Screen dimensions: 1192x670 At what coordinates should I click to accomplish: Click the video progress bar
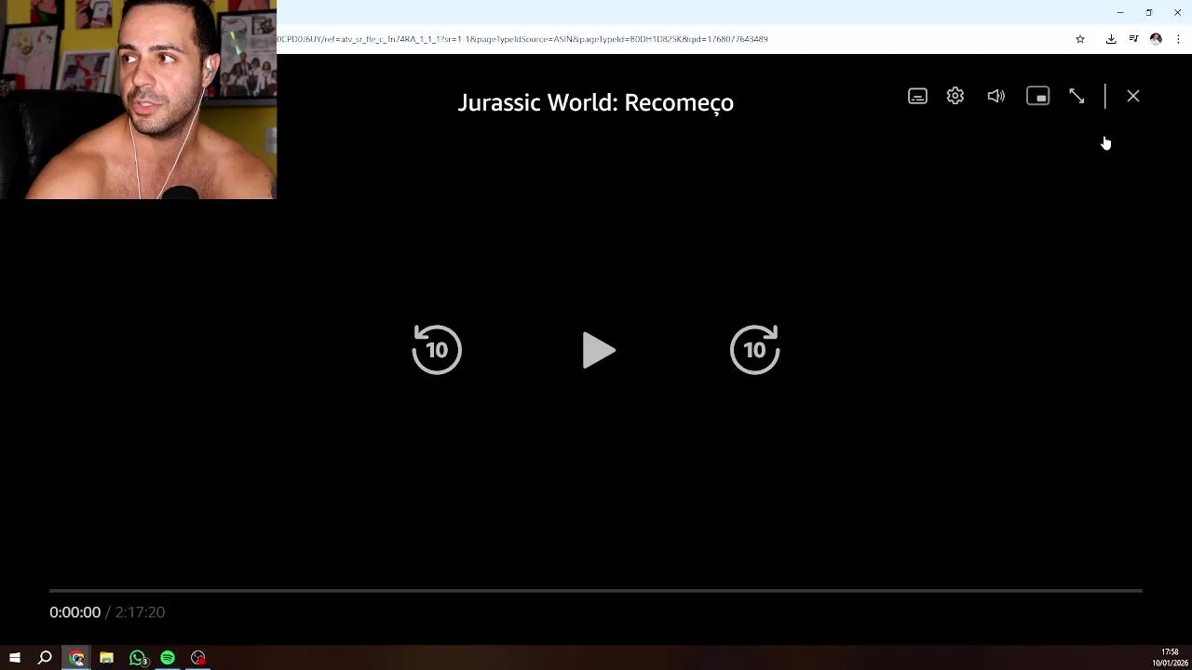pyautogui.click(x=596, y=590)
